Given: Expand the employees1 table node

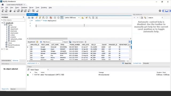Looking at the screenshot, I should [x=7, y=33].
